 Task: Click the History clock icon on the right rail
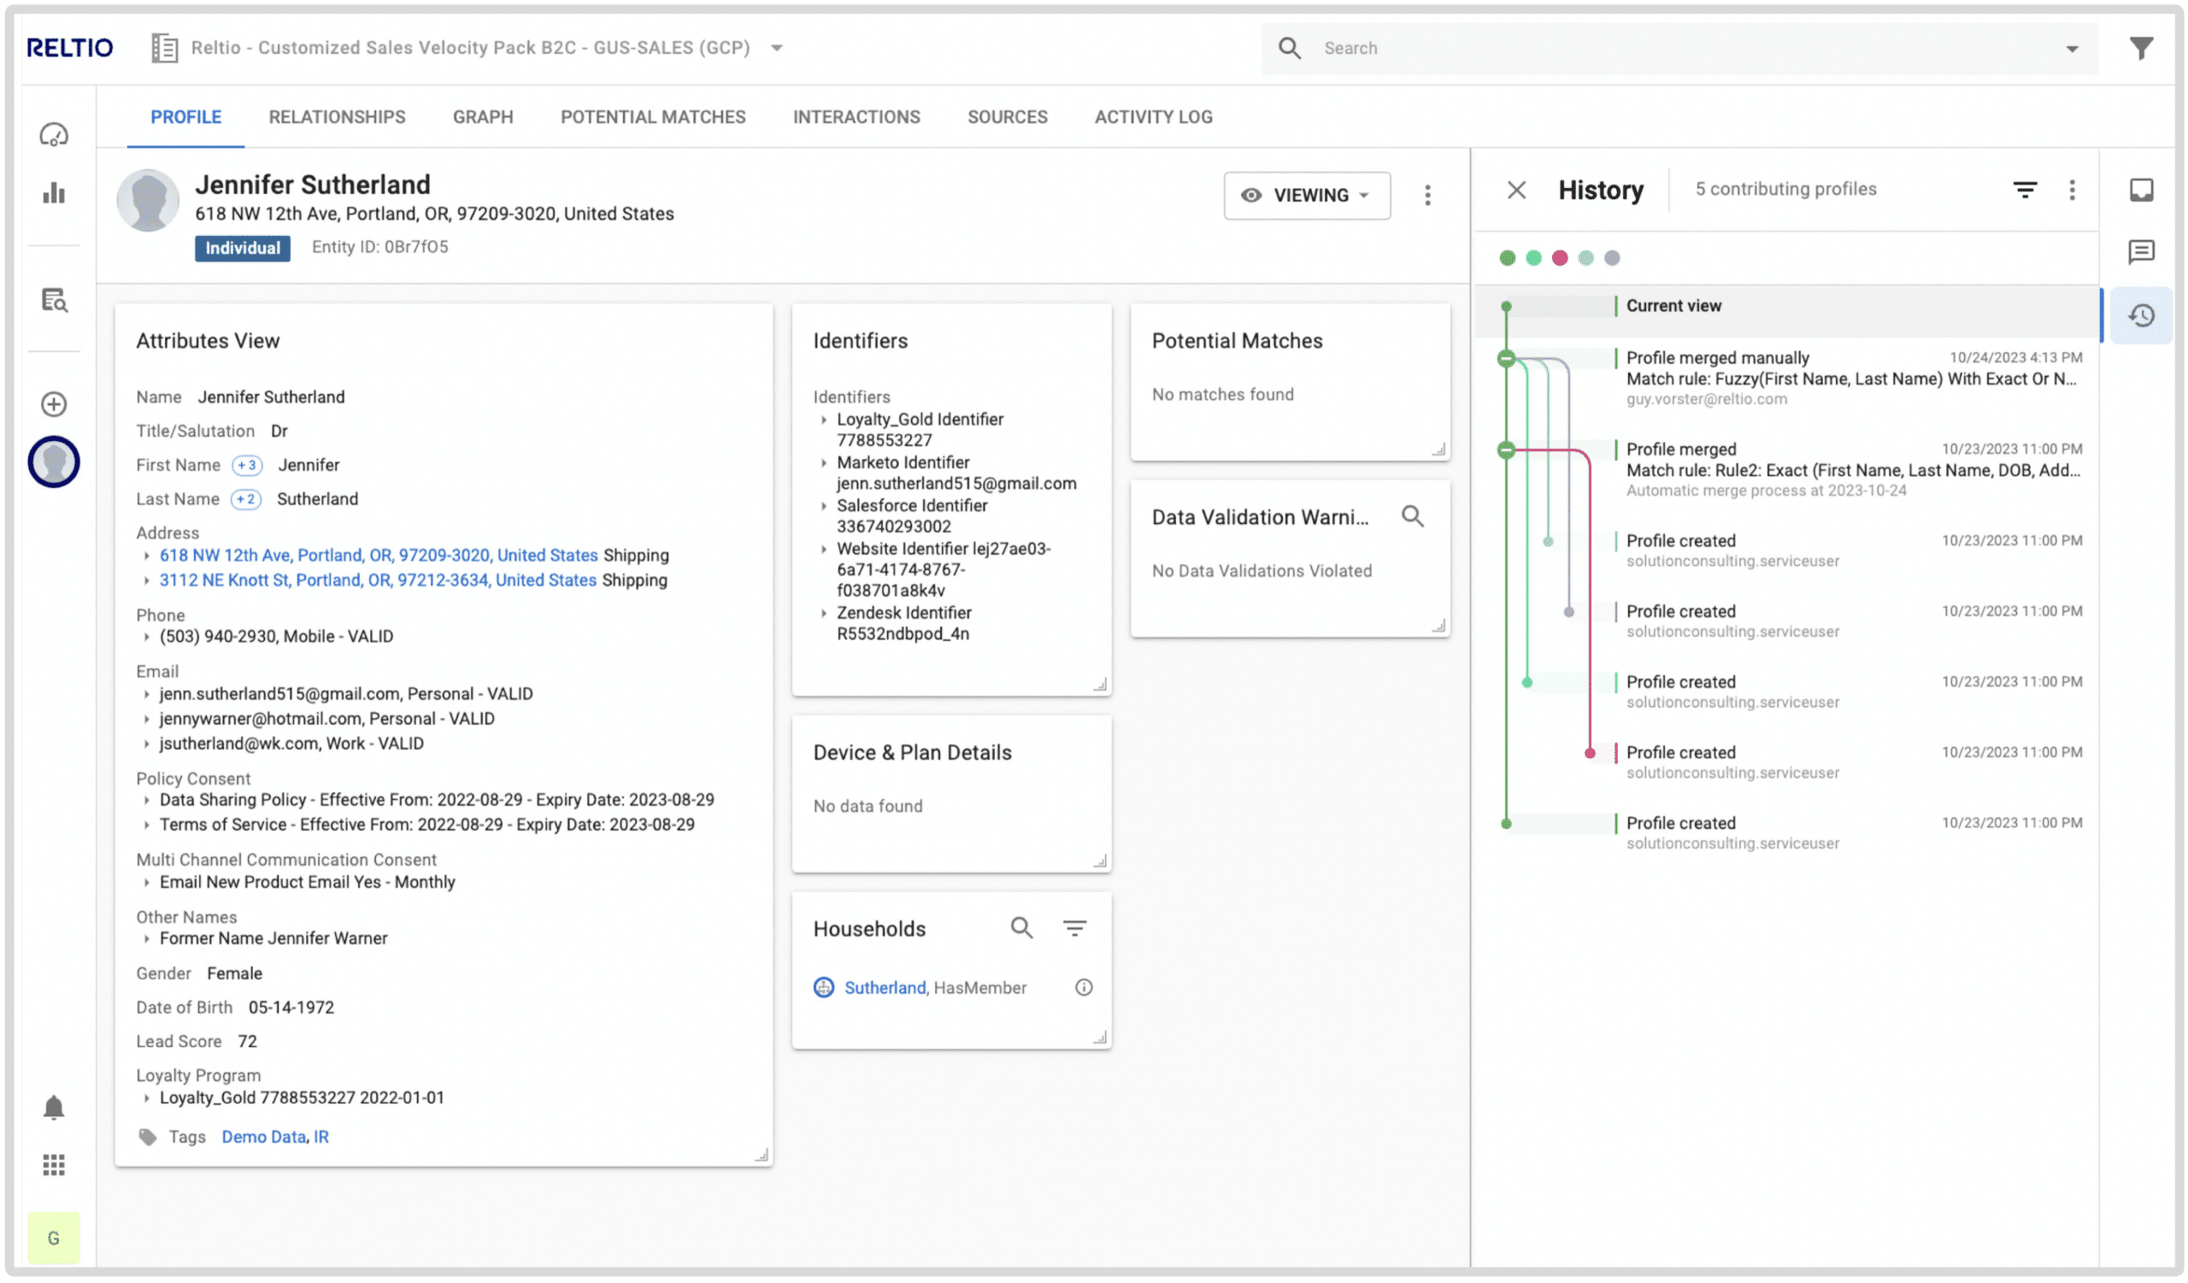tap(2141, 315)
